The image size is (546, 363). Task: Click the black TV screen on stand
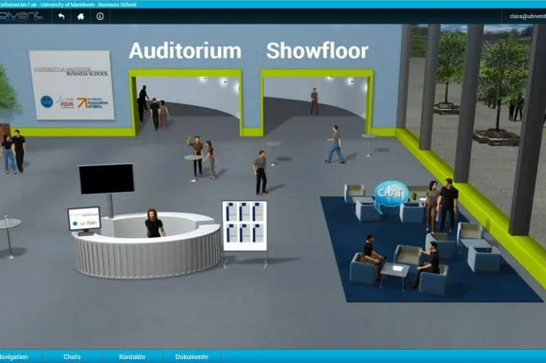[x=106, y=179]
